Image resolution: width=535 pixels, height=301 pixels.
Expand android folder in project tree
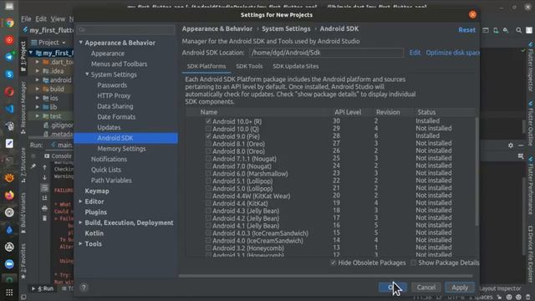pyautogui.click(x=37, y=80)
